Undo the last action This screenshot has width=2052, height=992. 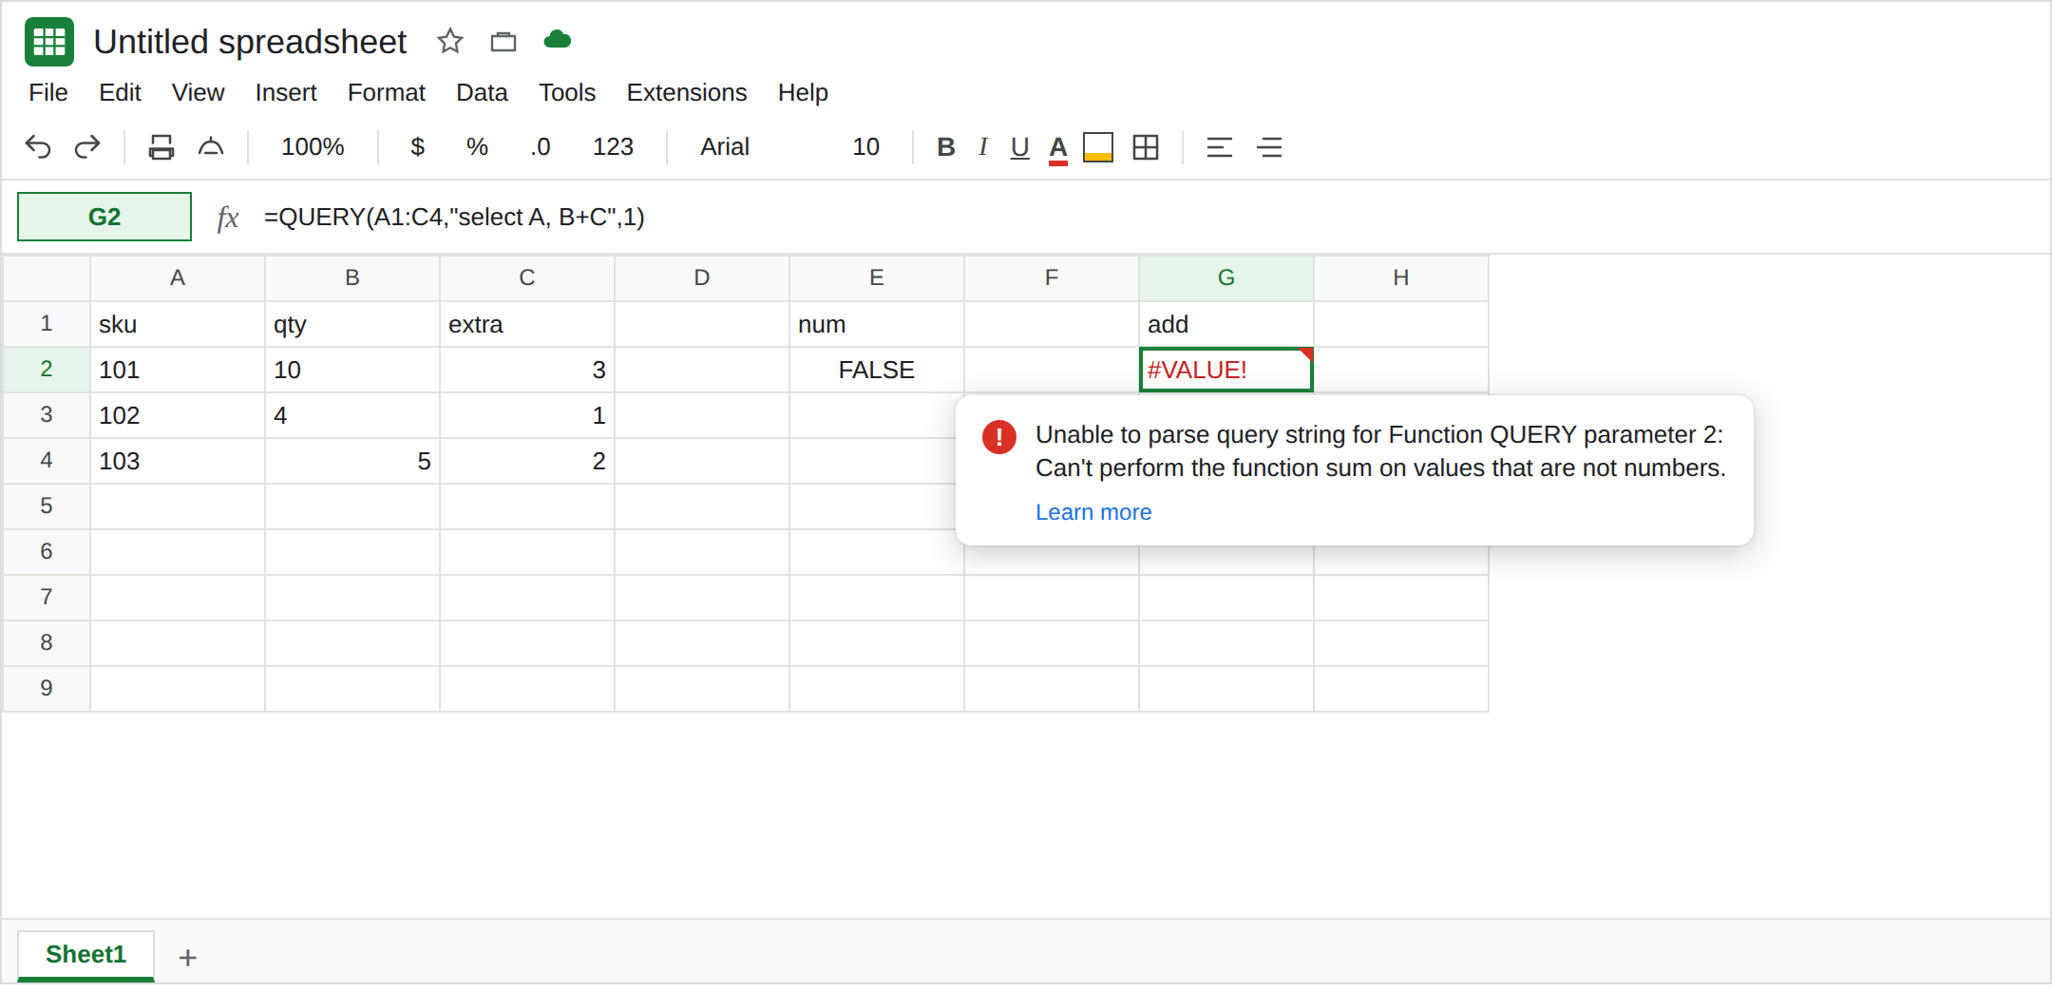[x=38, y=146]
